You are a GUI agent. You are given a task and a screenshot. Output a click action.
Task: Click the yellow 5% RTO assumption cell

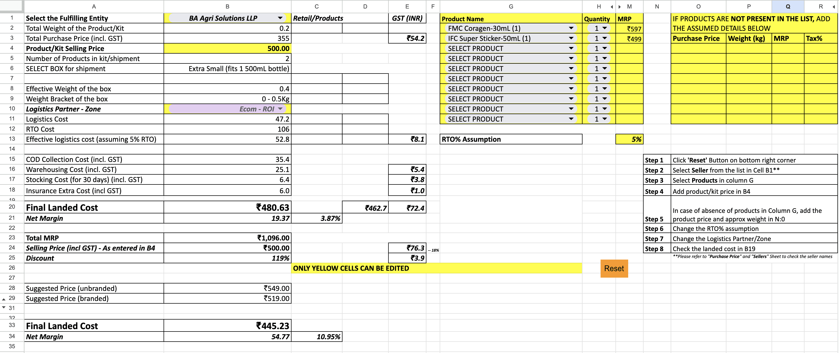tap(629, 139)
